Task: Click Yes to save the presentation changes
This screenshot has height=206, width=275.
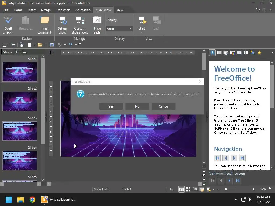Action: point(111,106)
